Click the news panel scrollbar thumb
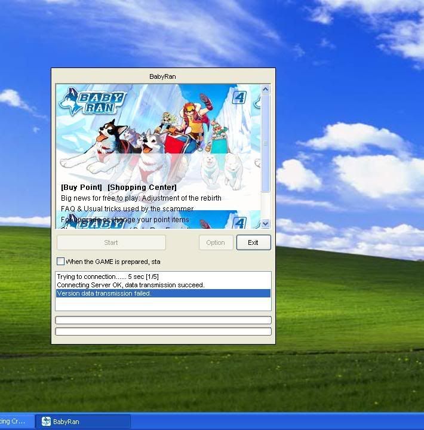Image resolution: width=424 pixels, height=430 pixels. 265,143
